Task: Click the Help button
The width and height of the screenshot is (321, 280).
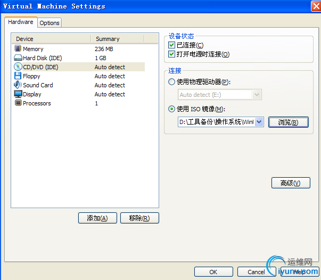Action: (x=300, y=272)
